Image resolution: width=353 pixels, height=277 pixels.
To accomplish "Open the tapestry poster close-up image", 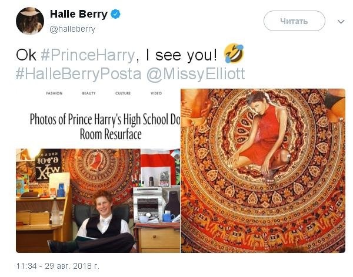I will point(263,171).
